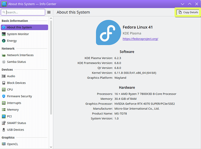Click the Network Interfaces card icon
This screenshot has height=149, width=201.
click(x=4, y=55)
